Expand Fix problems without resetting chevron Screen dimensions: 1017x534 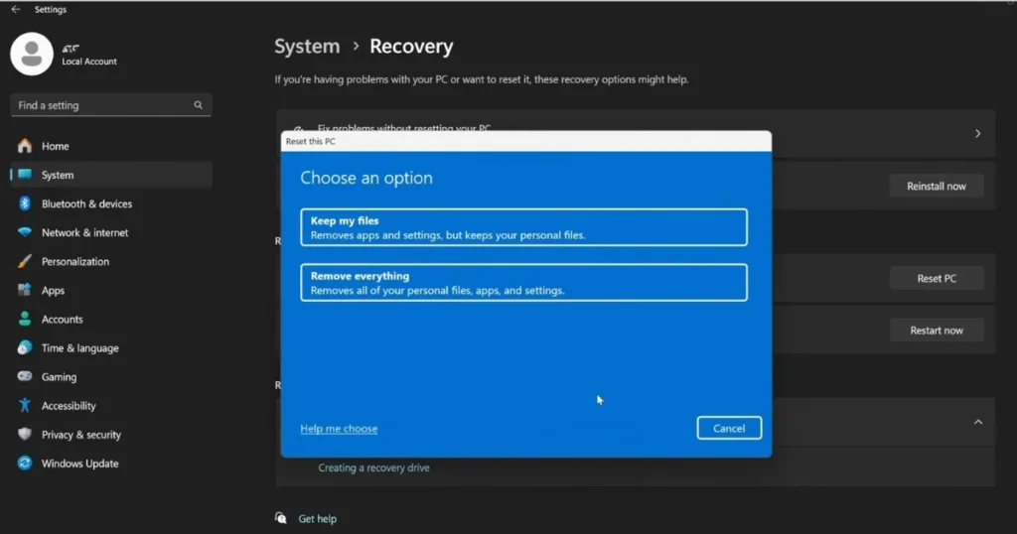coord(977,133)
